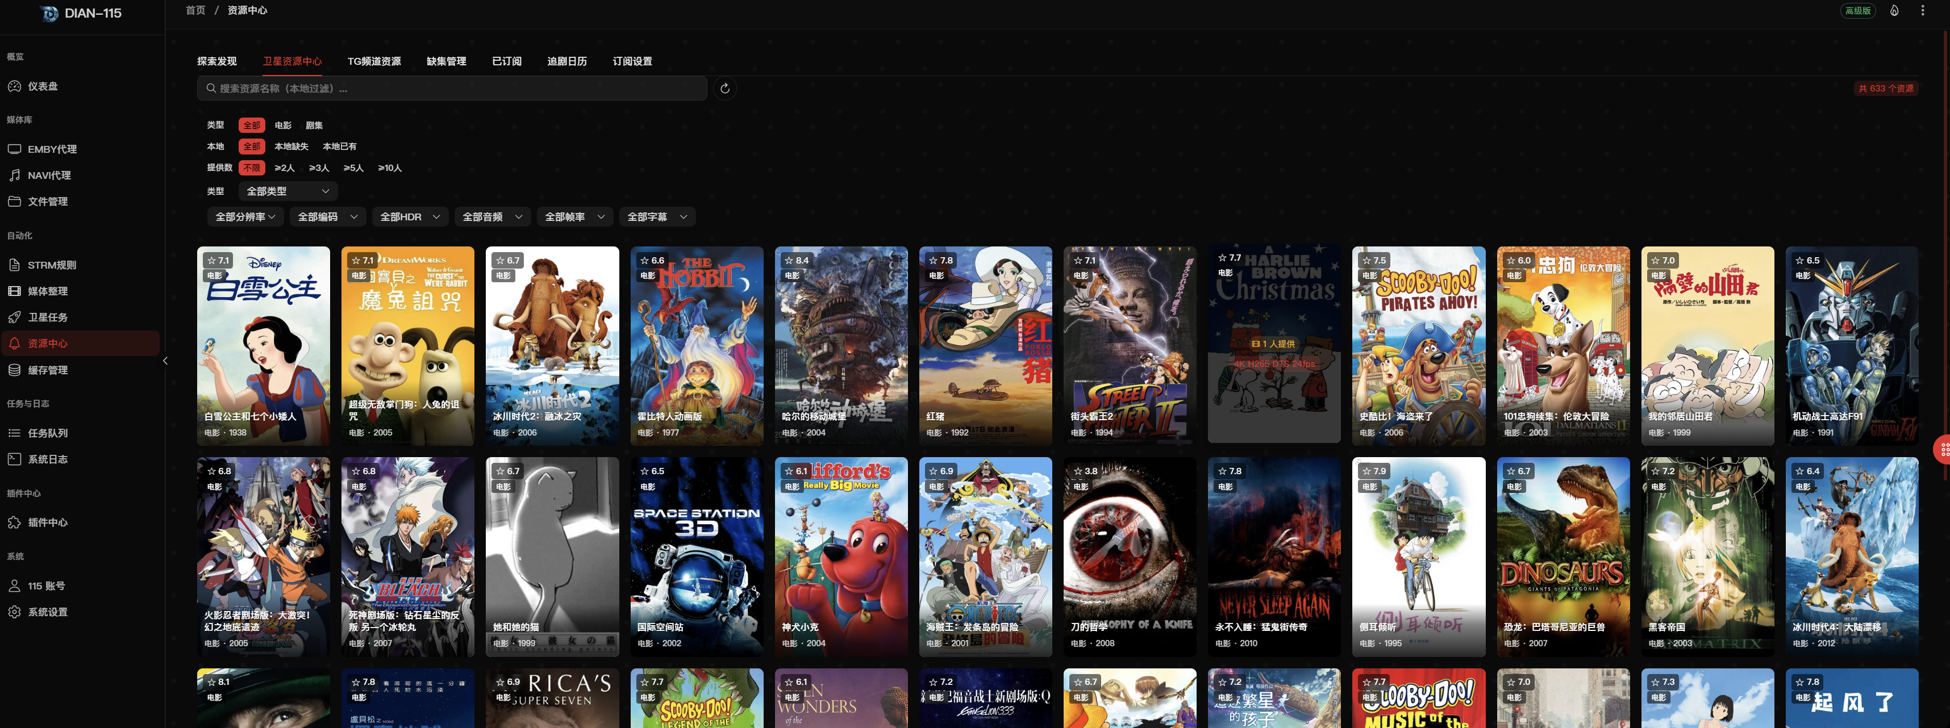Open 任务队列 list icon in sidebar

pyautogui.click(x=14, y=433)
